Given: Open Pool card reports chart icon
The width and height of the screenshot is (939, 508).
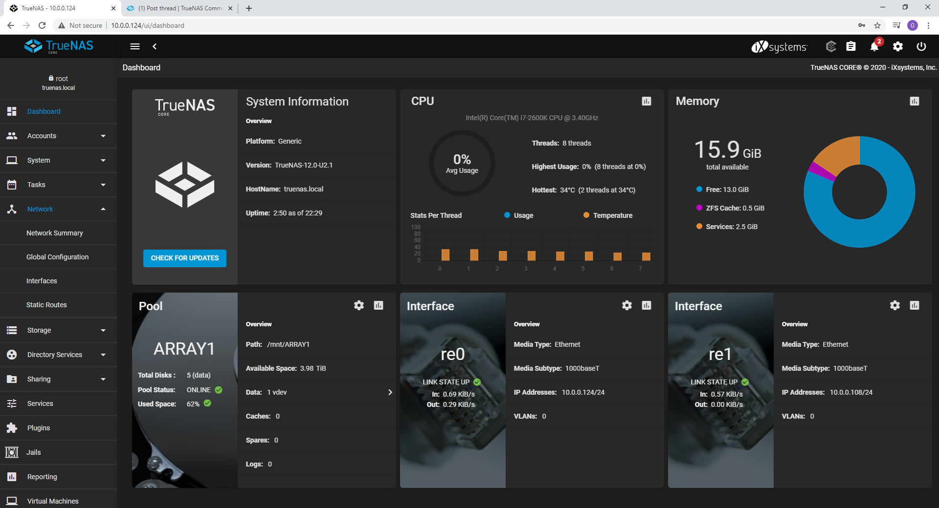Looking at the screenshot, I should 379,305.
